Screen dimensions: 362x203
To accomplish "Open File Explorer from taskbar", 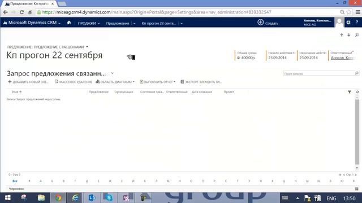I will coord(41,198).
